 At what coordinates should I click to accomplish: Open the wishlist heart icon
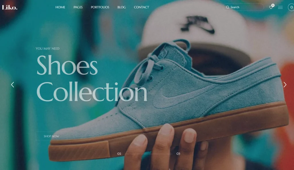coord(271,7)
